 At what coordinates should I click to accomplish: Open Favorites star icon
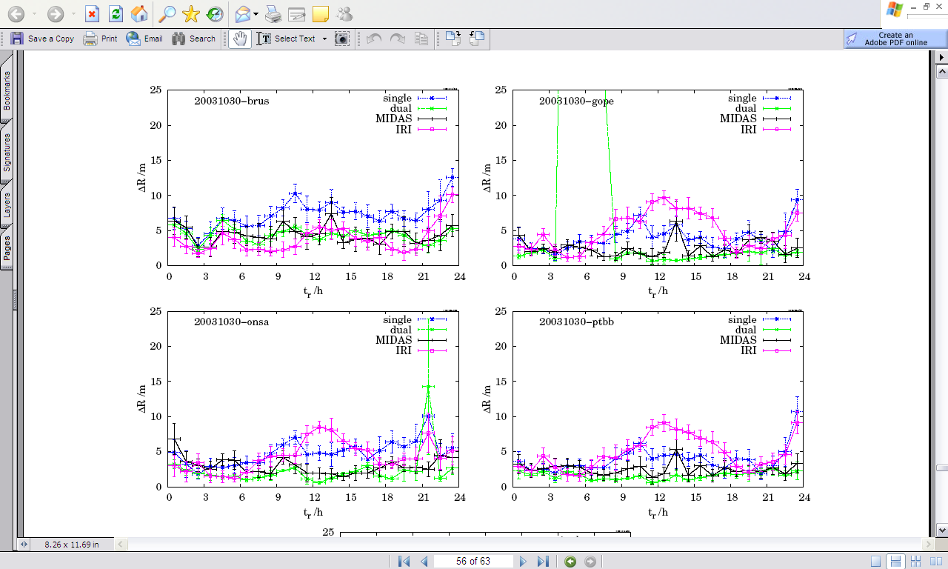tap(191, 14)
